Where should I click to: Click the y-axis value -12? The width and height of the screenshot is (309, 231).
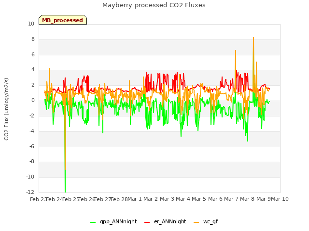click(x=30, y=192)
